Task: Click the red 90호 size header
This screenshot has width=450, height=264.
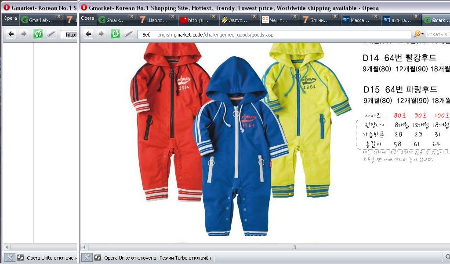Action: point(420,115)
